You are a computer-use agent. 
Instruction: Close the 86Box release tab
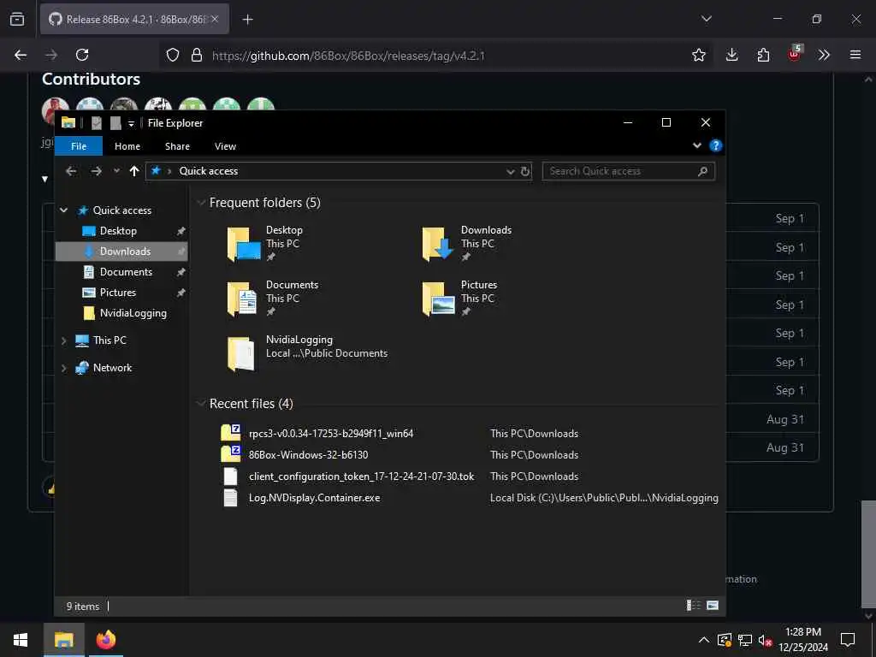pos(215,19)
